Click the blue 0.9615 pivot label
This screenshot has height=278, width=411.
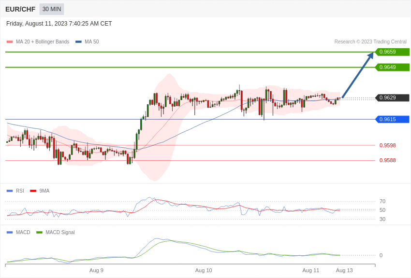click(393, 119)
